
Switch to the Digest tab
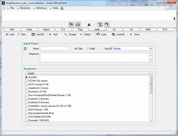click(x=46, y=30)
